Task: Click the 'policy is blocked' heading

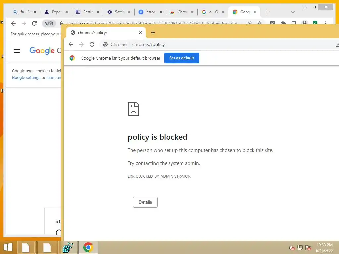Action: 158,137
